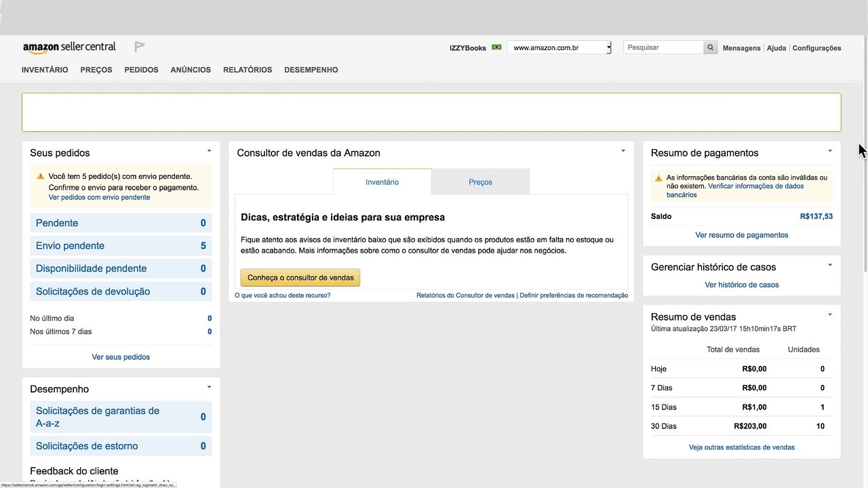Click the gray flag icon beside the logo

tap(140, 47)
